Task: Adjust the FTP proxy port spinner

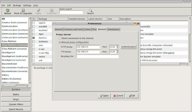Action: tap(118, 52)
